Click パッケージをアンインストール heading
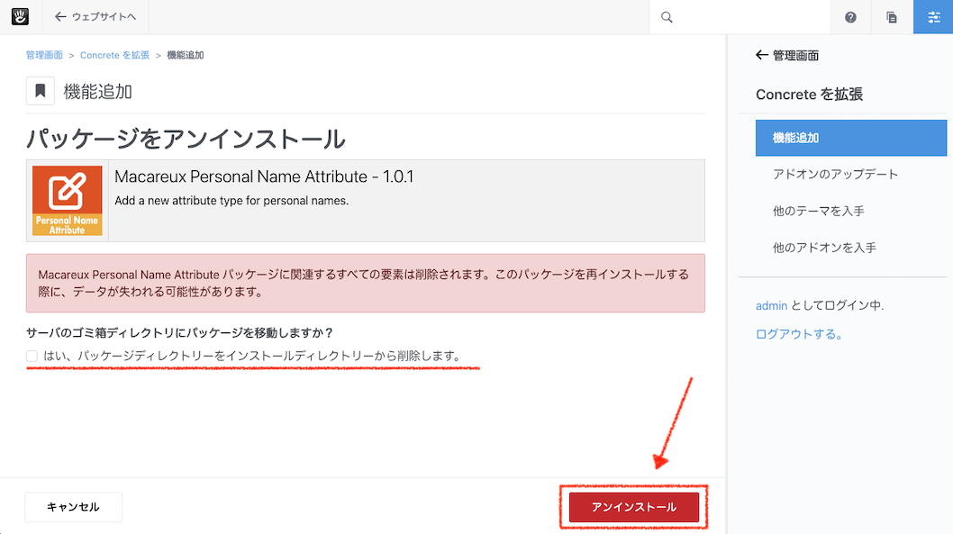This screenshot has width=953, height=534. (x=186, y=139)
